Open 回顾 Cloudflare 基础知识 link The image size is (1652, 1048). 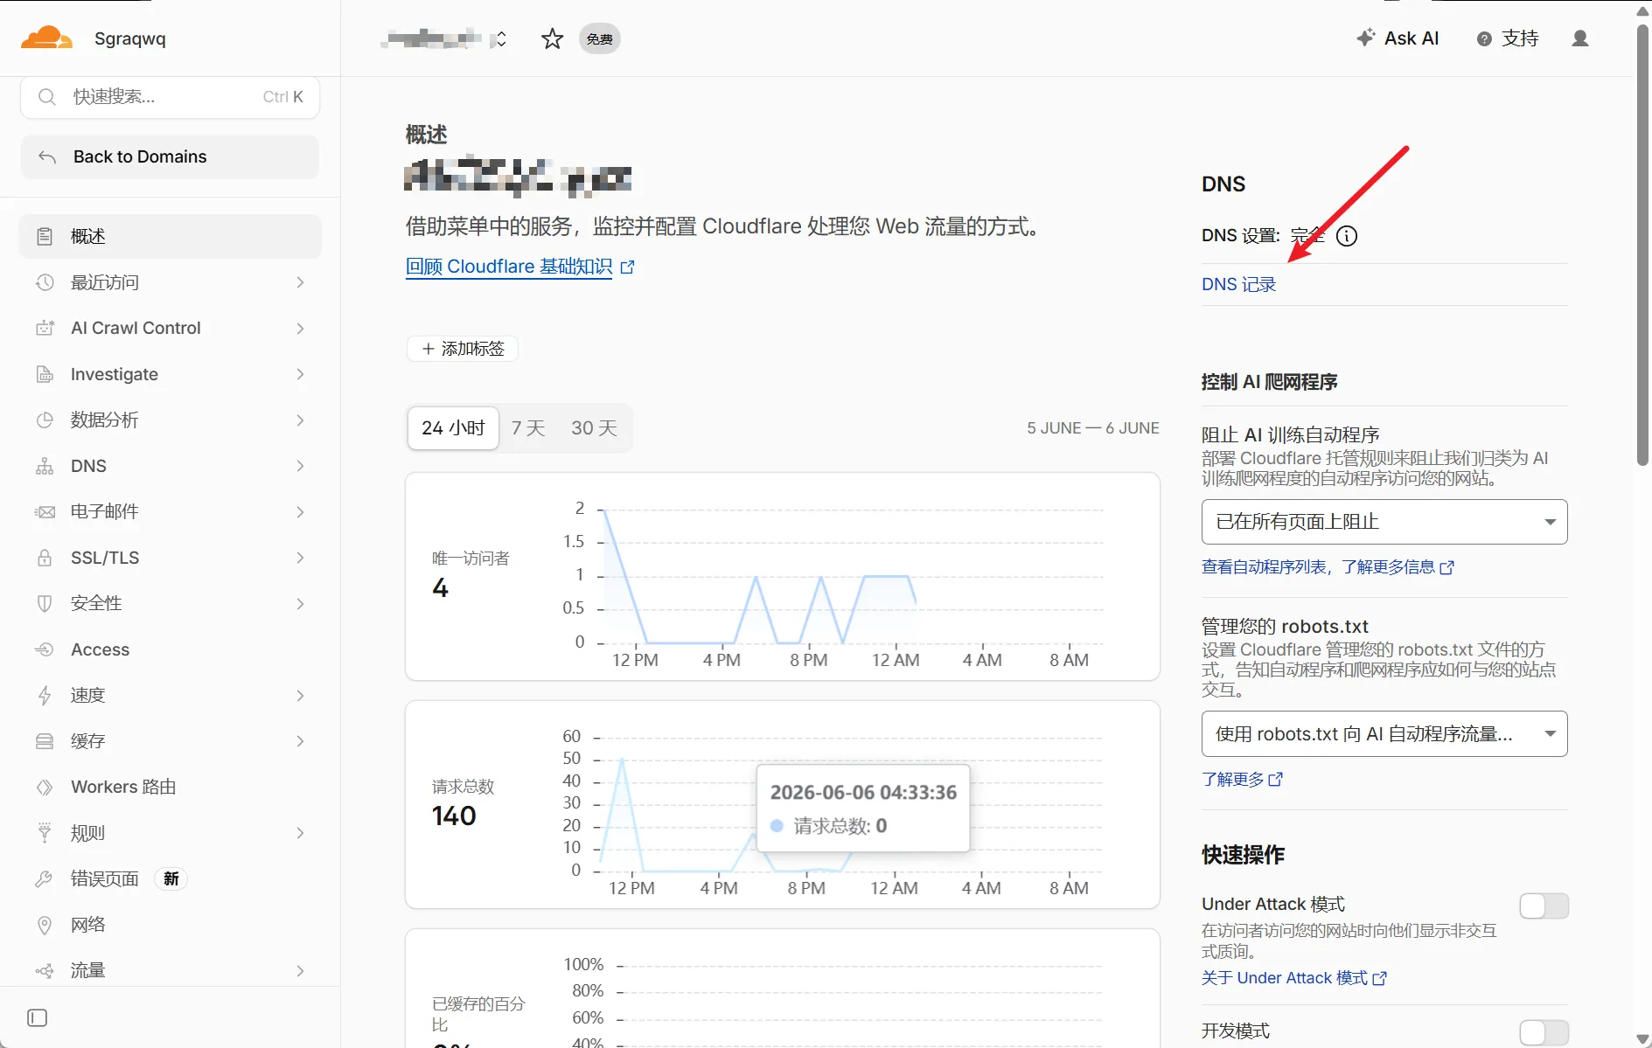tap(519, 267)
